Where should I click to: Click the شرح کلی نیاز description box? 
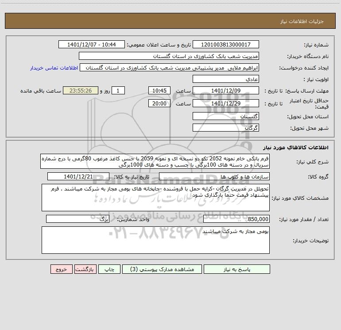(155, 161)
